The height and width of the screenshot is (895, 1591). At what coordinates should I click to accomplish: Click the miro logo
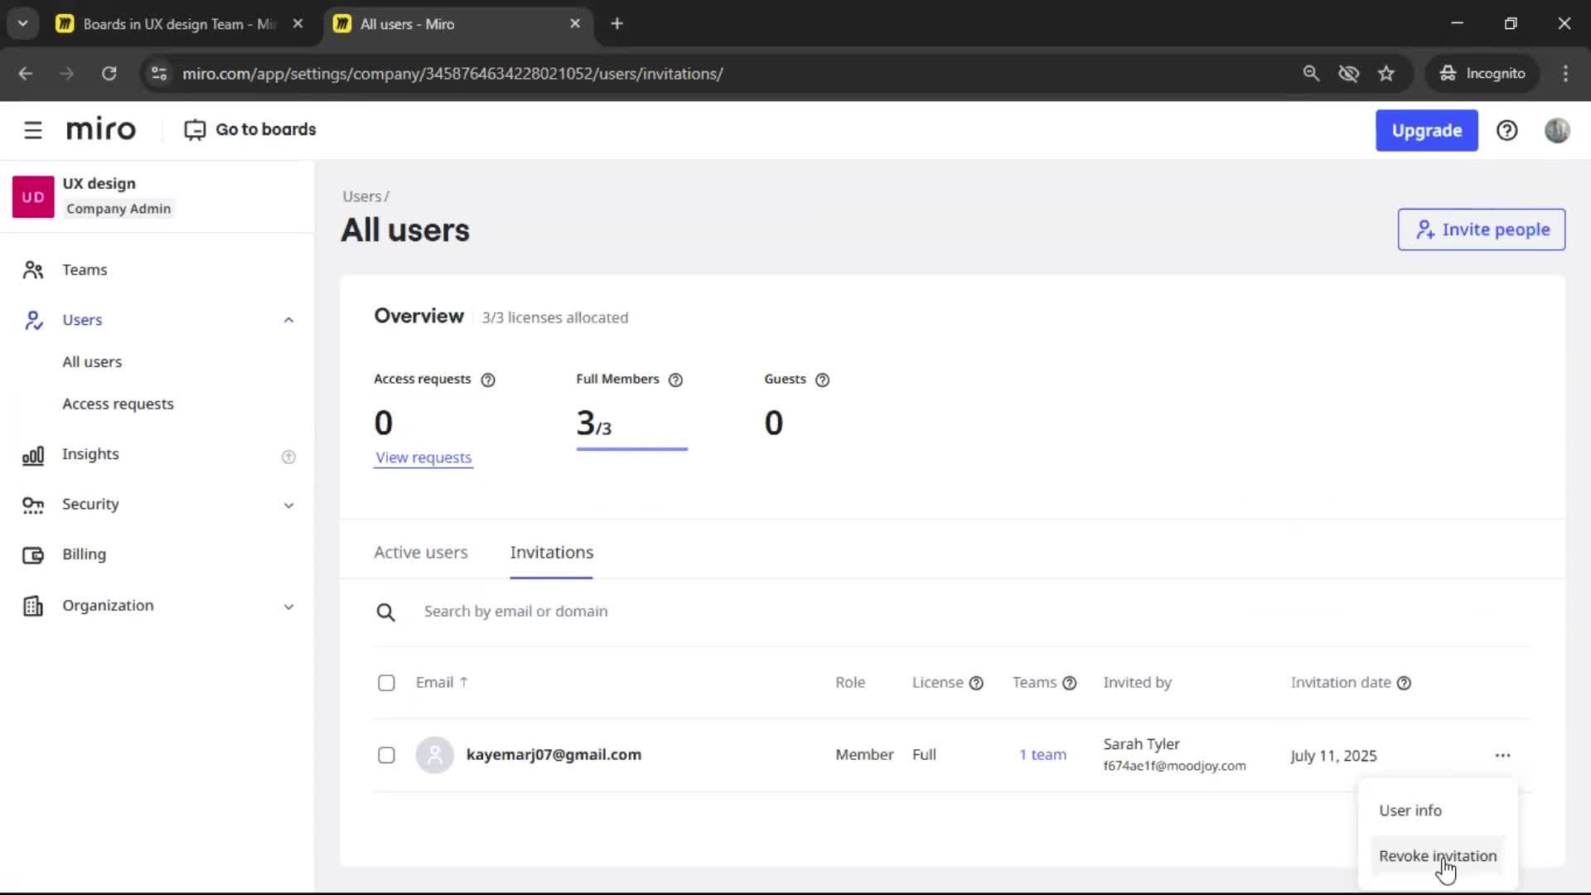pyautogui.click(x=101, y=129)
